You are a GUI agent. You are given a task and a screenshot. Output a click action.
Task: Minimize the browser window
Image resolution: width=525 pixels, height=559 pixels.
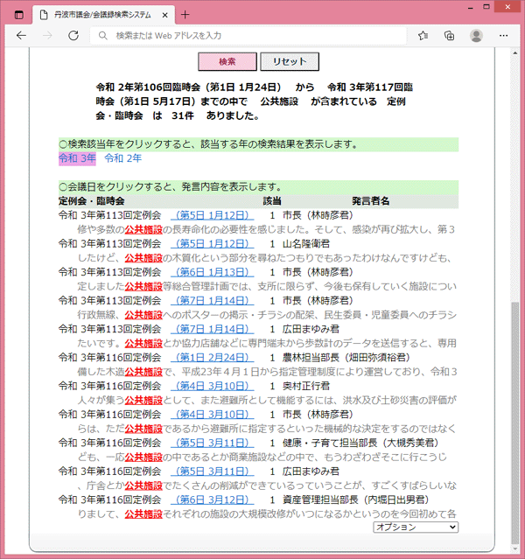tap(471, 7)
